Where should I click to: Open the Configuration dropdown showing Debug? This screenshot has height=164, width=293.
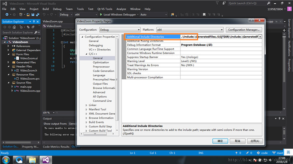point(120,30)
